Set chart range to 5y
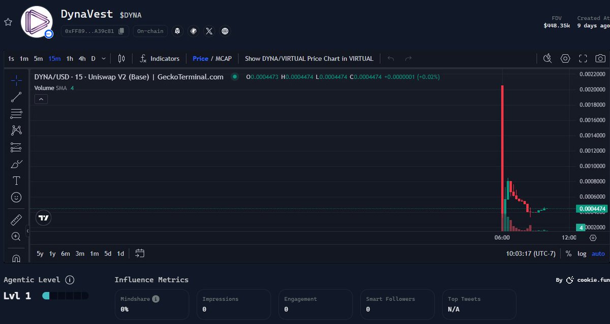The image size is (610, 324). click(40, 253)
